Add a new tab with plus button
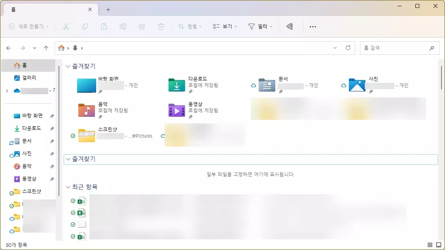Screen dimensions: 445x250 108,9
